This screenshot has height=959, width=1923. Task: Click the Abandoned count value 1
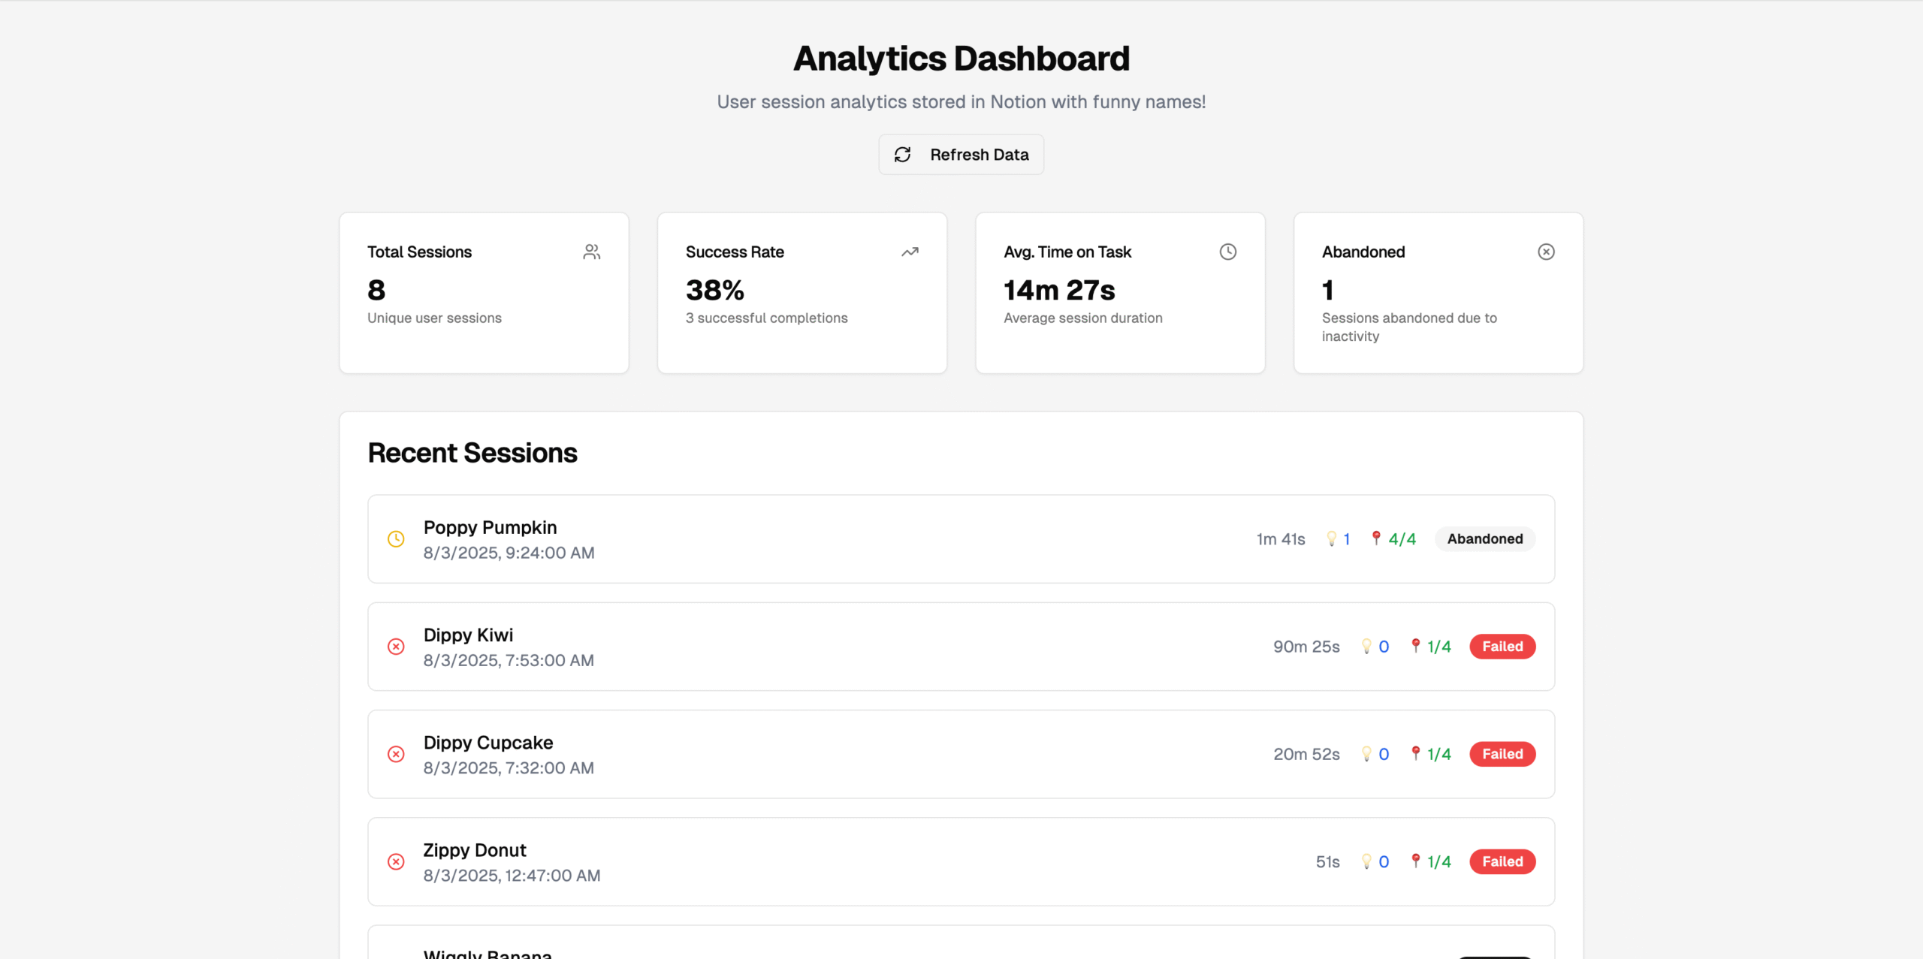(1328, 290)
